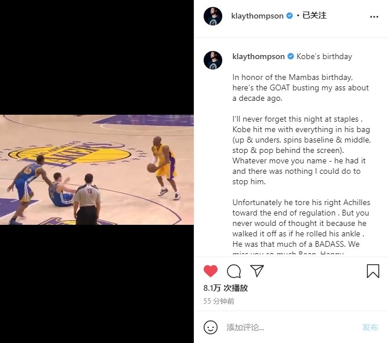The height and width of the screenshot is (343, 387).
Task: Click the caption text starting 'In honor'
Action: [301, 87]
